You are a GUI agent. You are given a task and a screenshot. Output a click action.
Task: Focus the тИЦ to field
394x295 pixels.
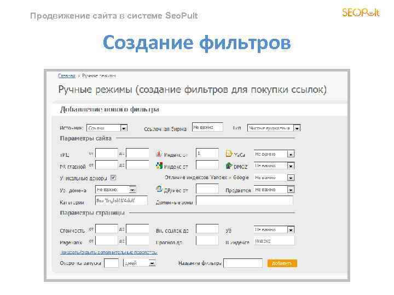coord(137,153)
